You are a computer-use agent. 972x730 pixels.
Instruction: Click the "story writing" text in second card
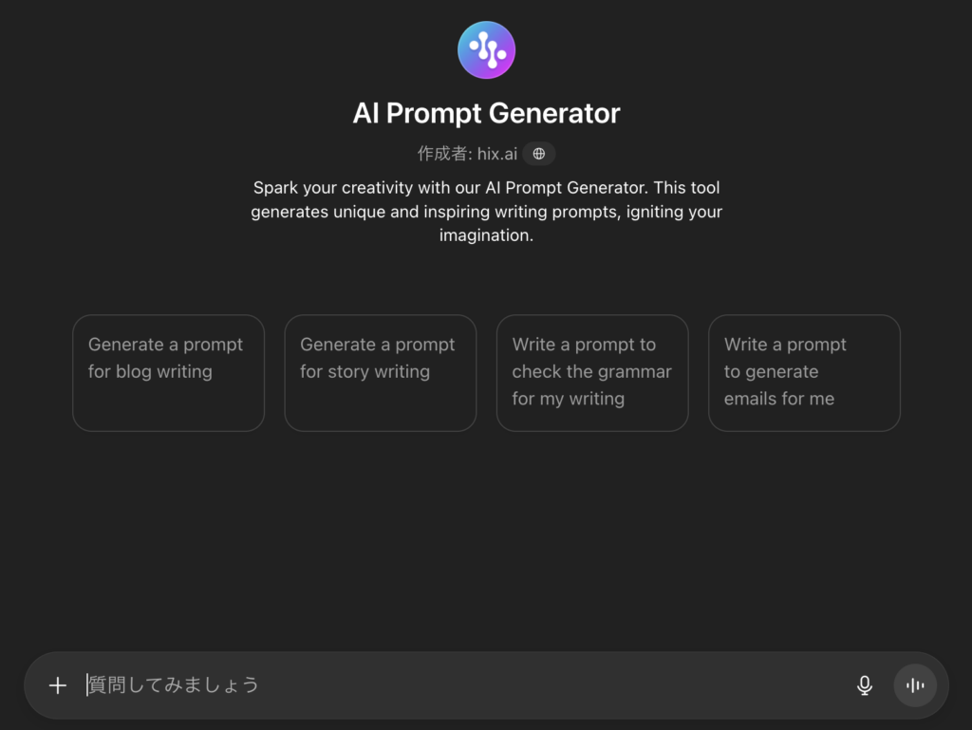[378, 371]
